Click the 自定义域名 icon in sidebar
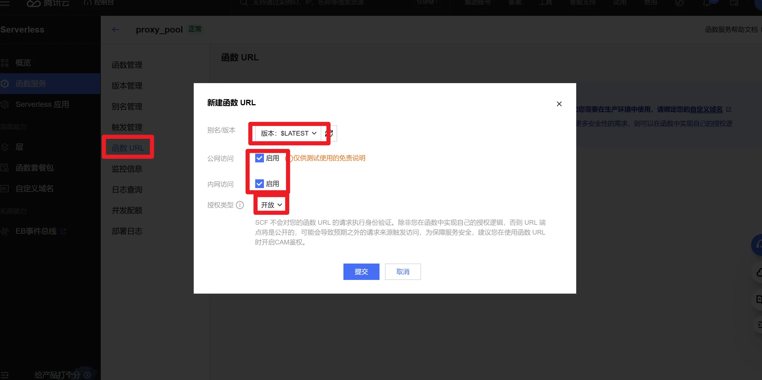This screenshot has height=380, width=762. (5, 189)
